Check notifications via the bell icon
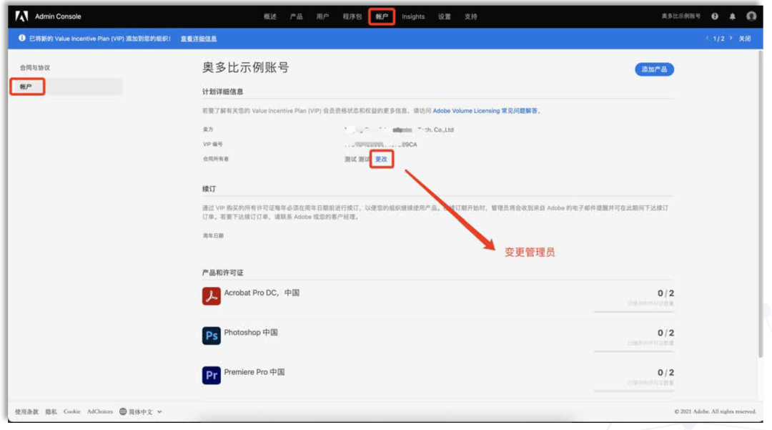Screen dimensions: 772x430 click(x=734, y=16)
